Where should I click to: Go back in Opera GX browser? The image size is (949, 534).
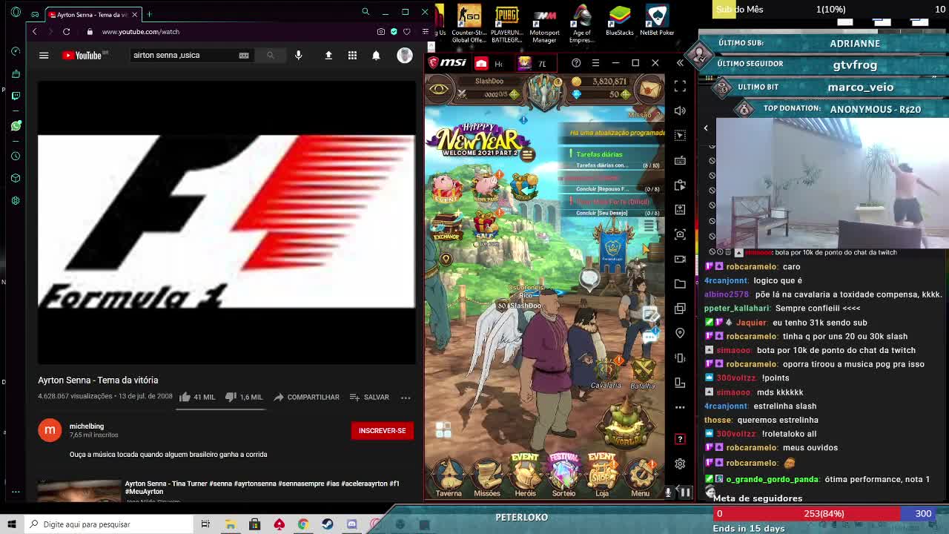[34, 31]
